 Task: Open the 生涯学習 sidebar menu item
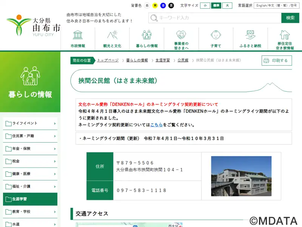(x=30, y=199)
